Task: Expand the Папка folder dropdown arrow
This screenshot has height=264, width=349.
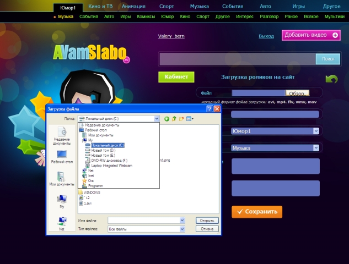Action: pyautogui.click(x=157, y=119)
